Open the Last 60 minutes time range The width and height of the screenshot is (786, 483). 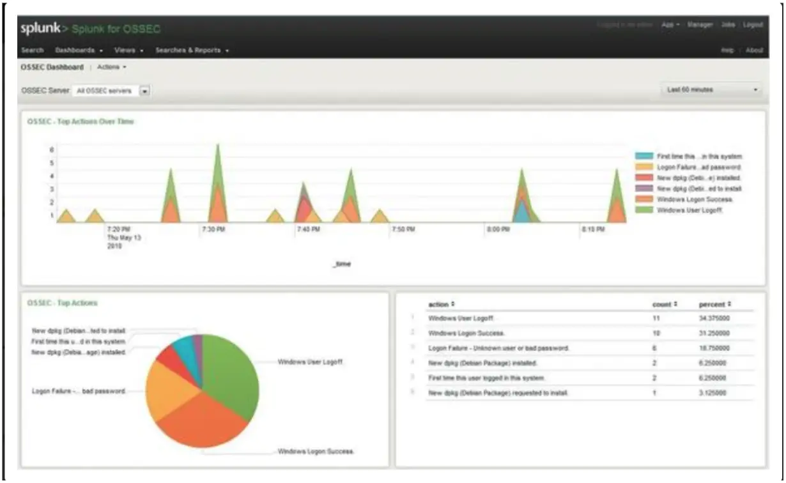pyautogui.click(x=711, y=90)
